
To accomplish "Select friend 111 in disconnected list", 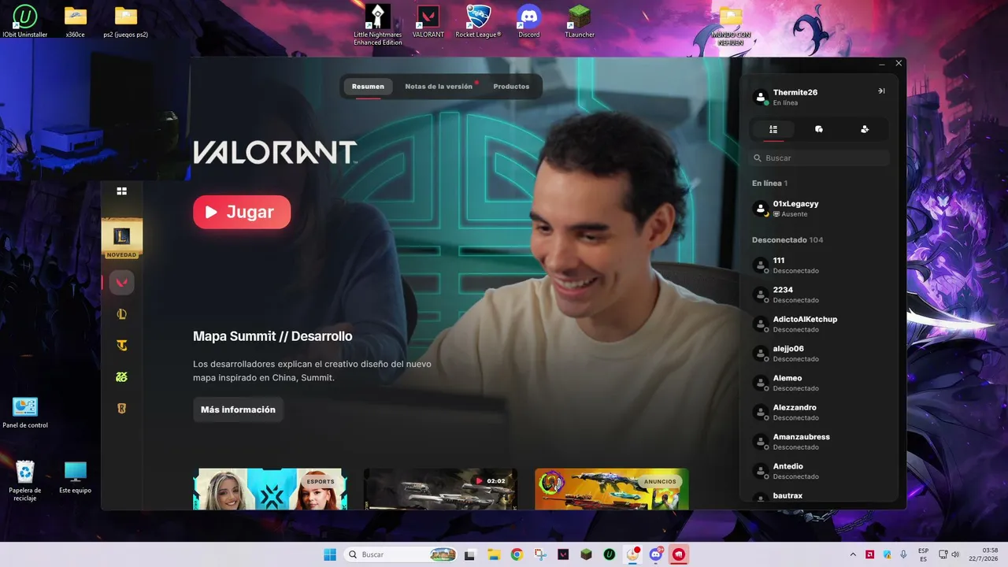I will pos(819,265).
